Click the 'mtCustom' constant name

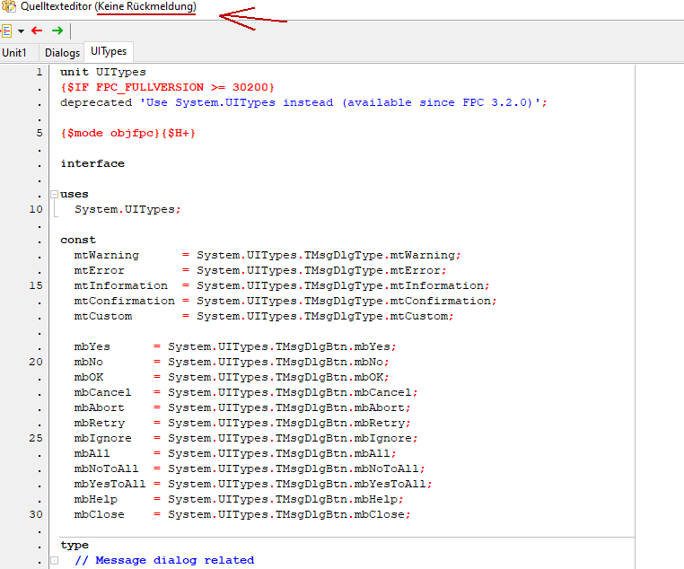coord(103,316)
